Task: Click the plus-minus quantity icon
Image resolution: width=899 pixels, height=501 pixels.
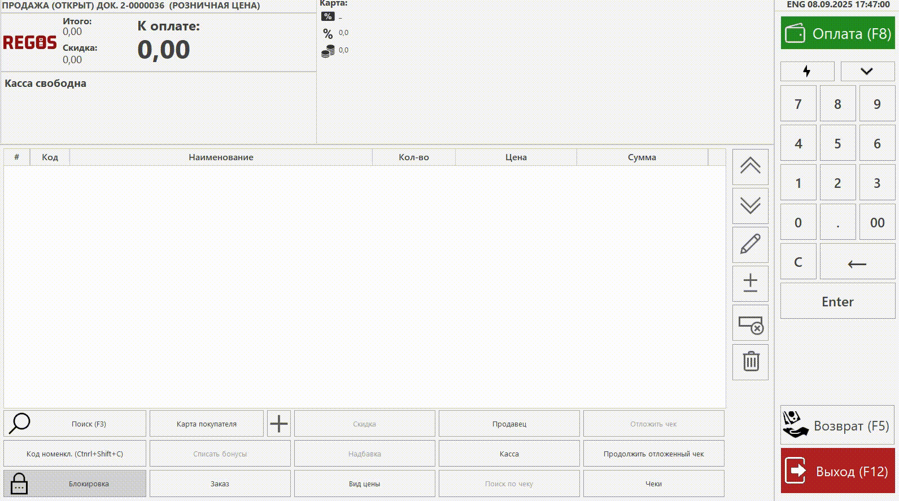Action: click(750, 283)
